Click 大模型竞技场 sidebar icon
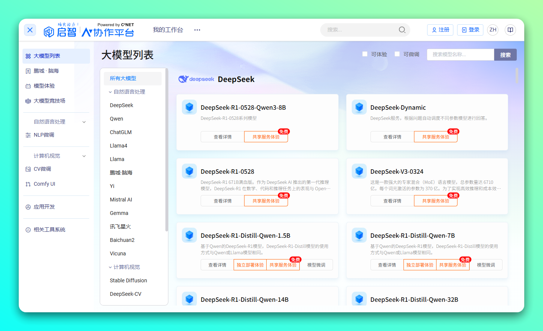The image size is (543, 331). (x=28, y=101)
